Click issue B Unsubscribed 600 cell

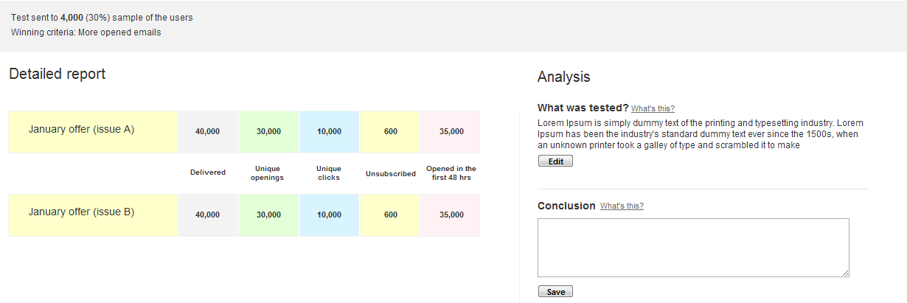[391, 215]
